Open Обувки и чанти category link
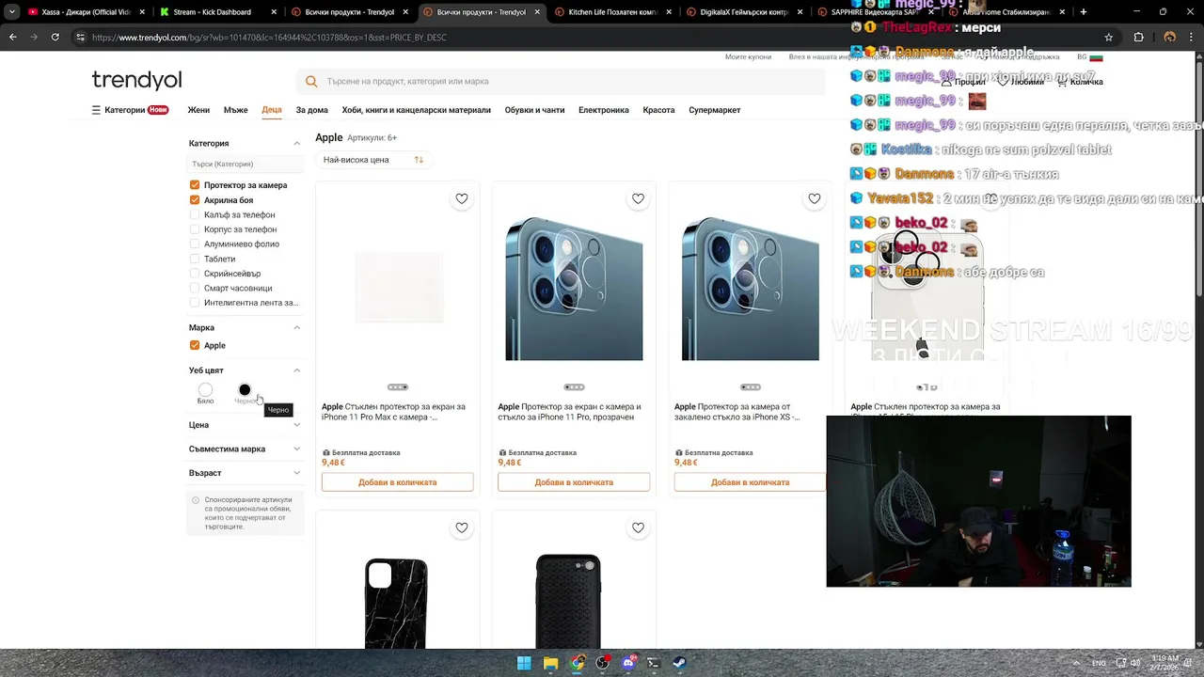The height and width of the screenshot is (677, 1204). coord(534,110)
